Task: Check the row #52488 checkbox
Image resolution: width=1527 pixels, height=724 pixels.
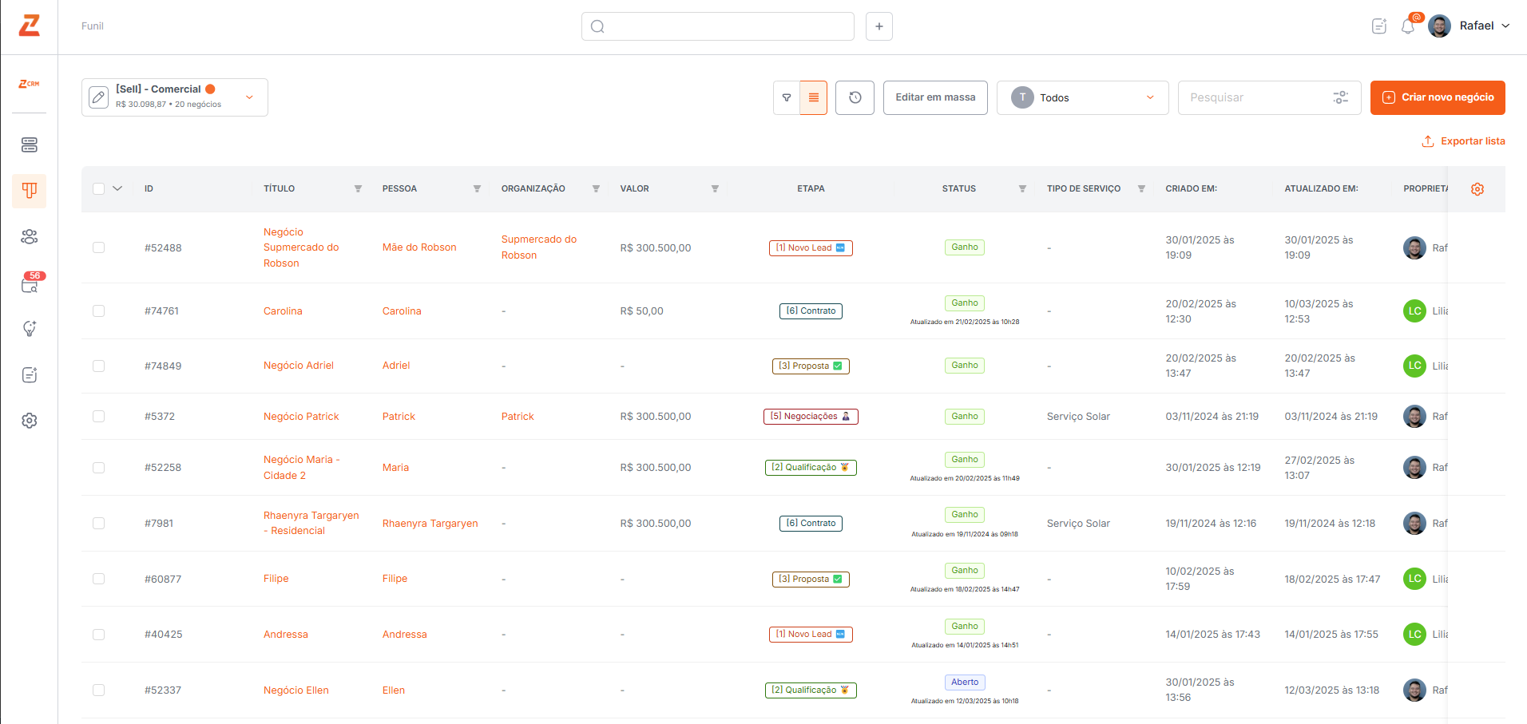Action: pos(98,247)
